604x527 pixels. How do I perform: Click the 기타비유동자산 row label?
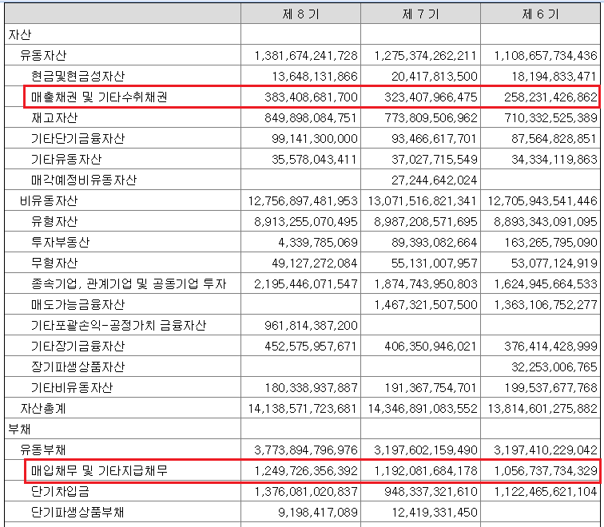[x=72, y=388]
